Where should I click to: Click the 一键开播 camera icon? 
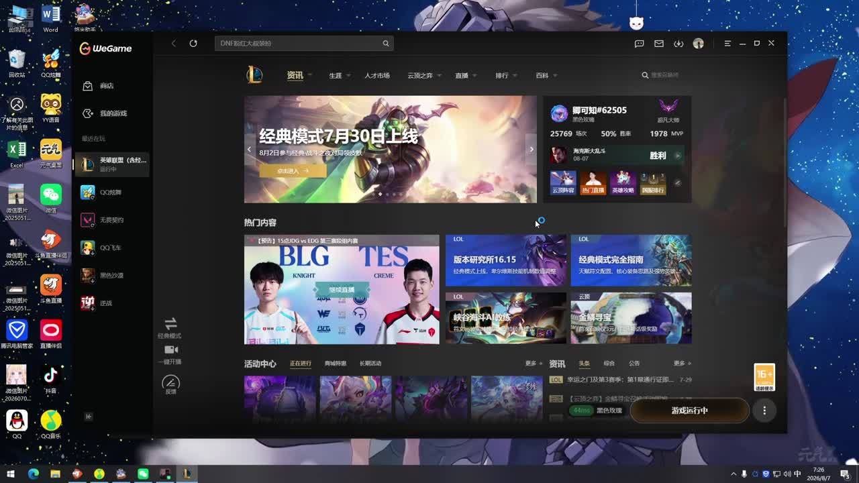170,350
